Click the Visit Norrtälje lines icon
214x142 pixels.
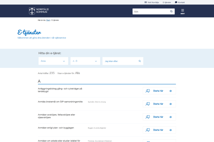coord(146,2)
